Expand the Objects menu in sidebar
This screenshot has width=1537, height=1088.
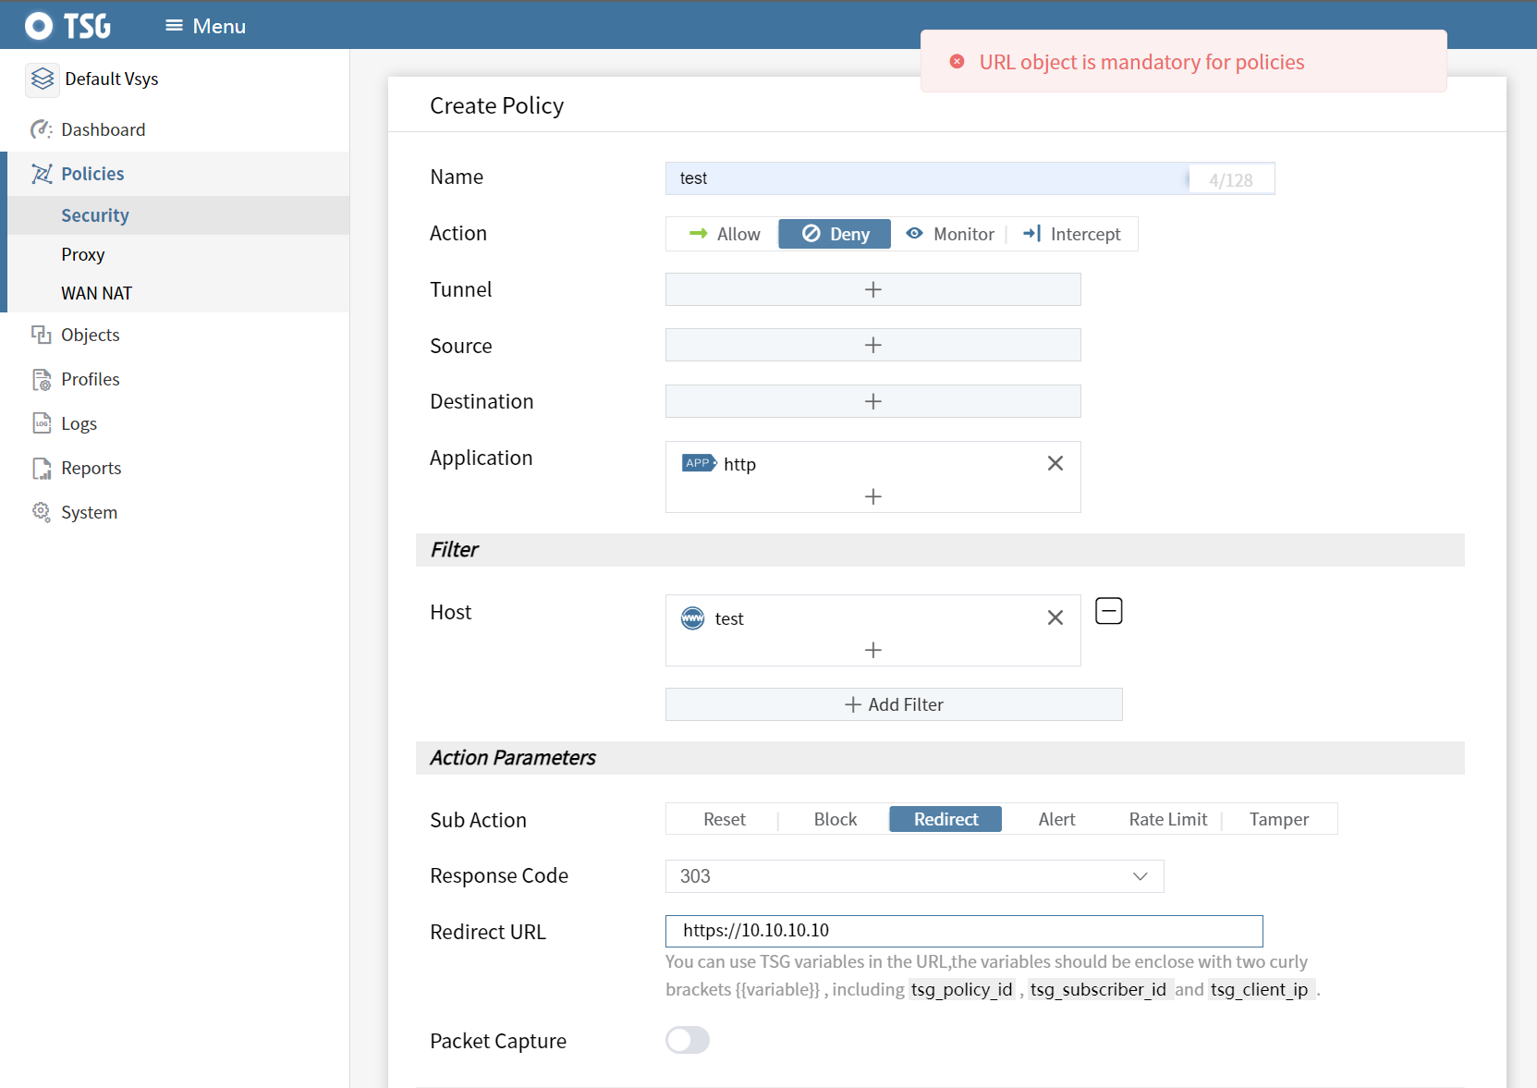pos(90,335)
